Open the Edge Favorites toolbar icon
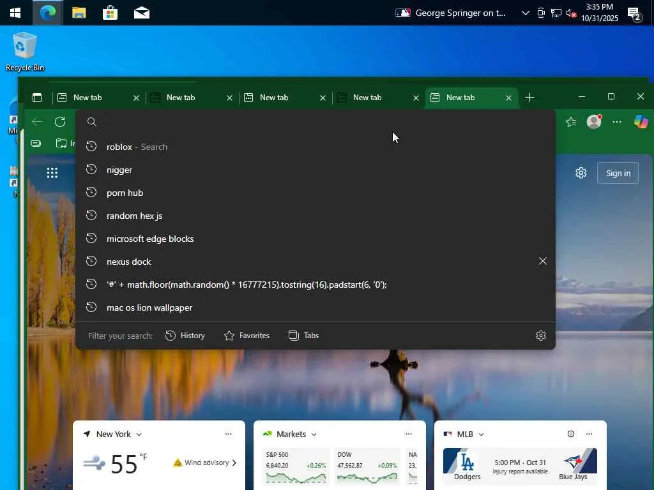This screenshot has width=654, height=490. [571, 122]
